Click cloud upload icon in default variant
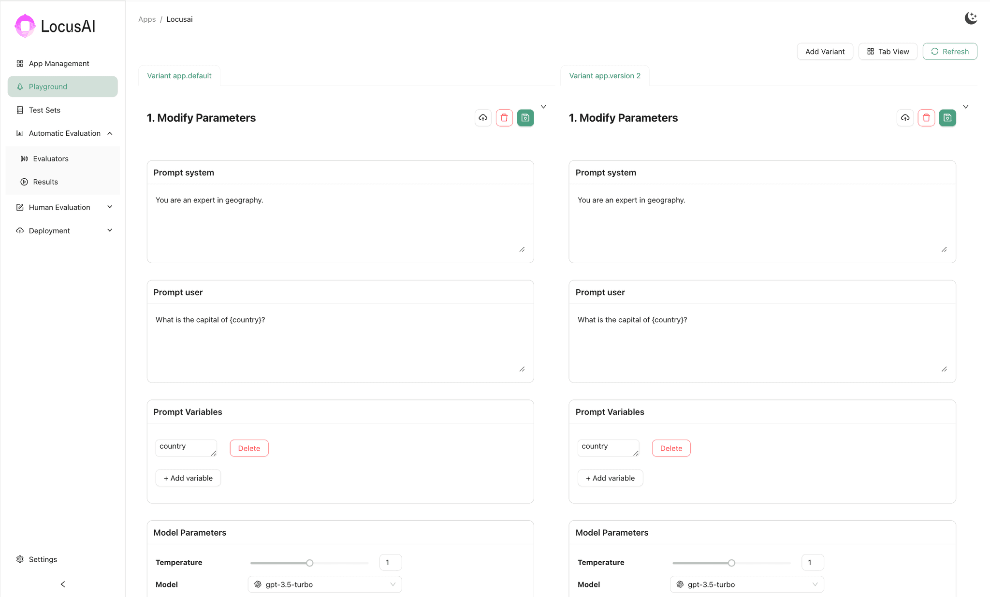The width and height of the screenshot is (990, 597). [483, 118]
